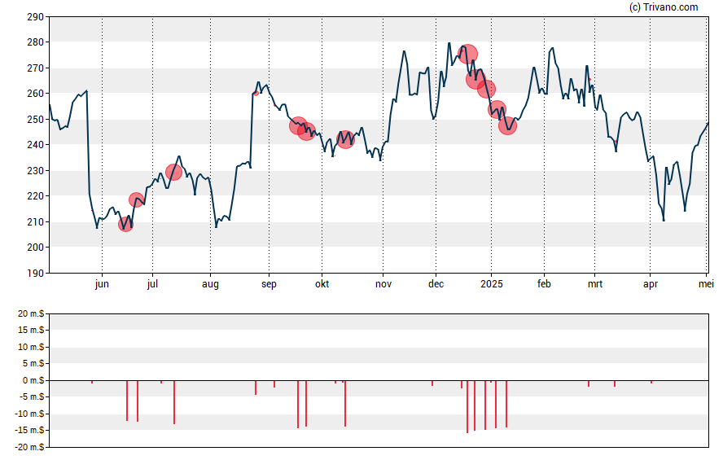The width and height of the screenshot is (723, 460).
Task: Select the 240 price axis label
Action: click(36, 145)
